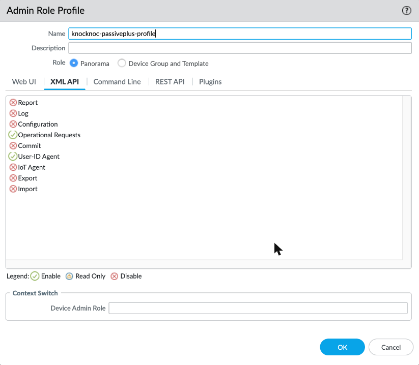
Task: Switch to the Web UI tab
Action: tap(24, 82)
